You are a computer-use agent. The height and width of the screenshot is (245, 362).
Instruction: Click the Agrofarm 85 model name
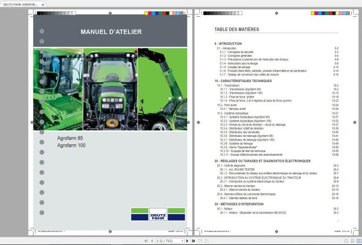[x=70, y=138]
